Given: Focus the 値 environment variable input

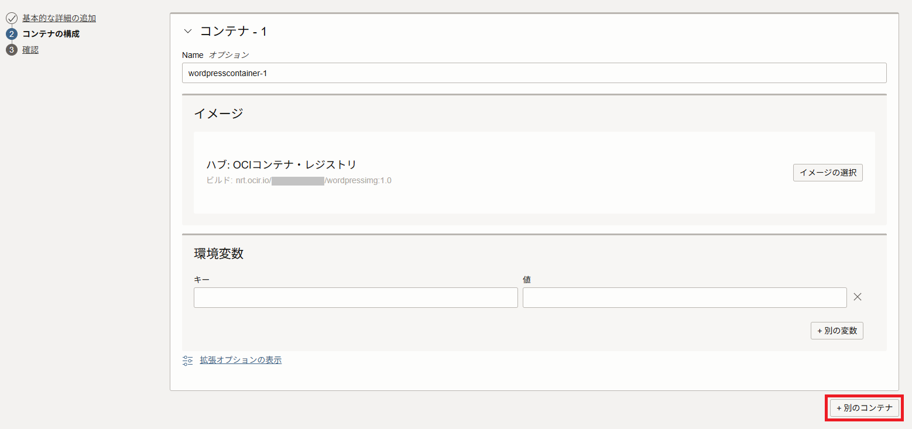Looking at the screenshot, I should (684, 297).
